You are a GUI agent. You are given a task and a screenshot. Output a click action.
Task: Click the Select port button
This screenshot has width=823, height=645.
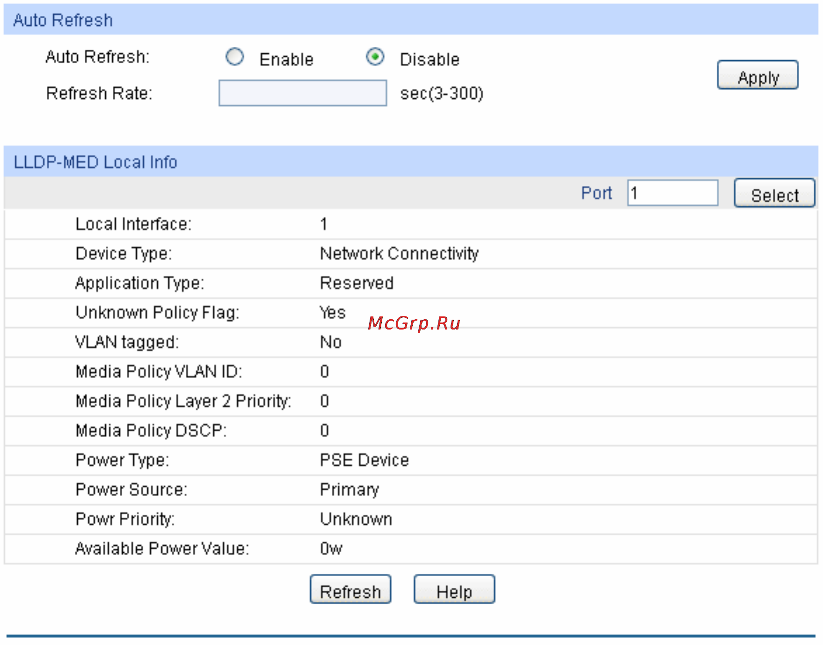pos(774,193)
